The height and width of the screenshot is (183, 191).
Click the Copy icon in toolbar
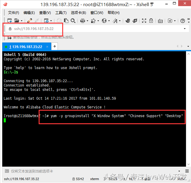click(59, 21)
